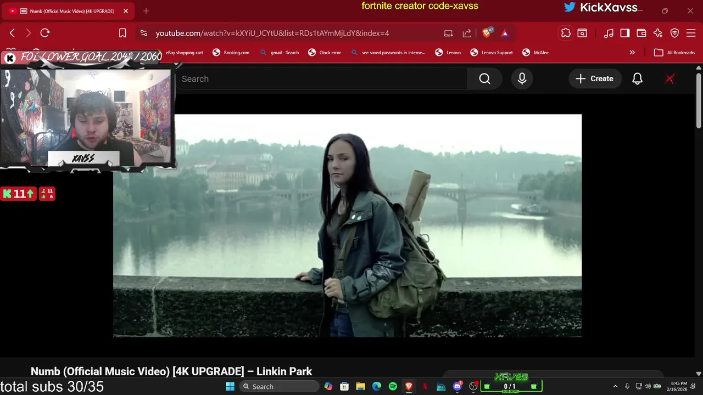Click the YouTube Search input field
703x395 pixels.
[x=321, y=79]
